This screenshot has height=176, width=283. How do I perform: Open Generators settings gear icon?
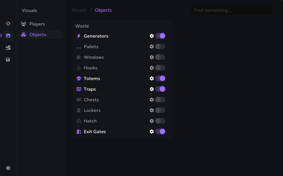pyautogui.click(x=152, y=36)
